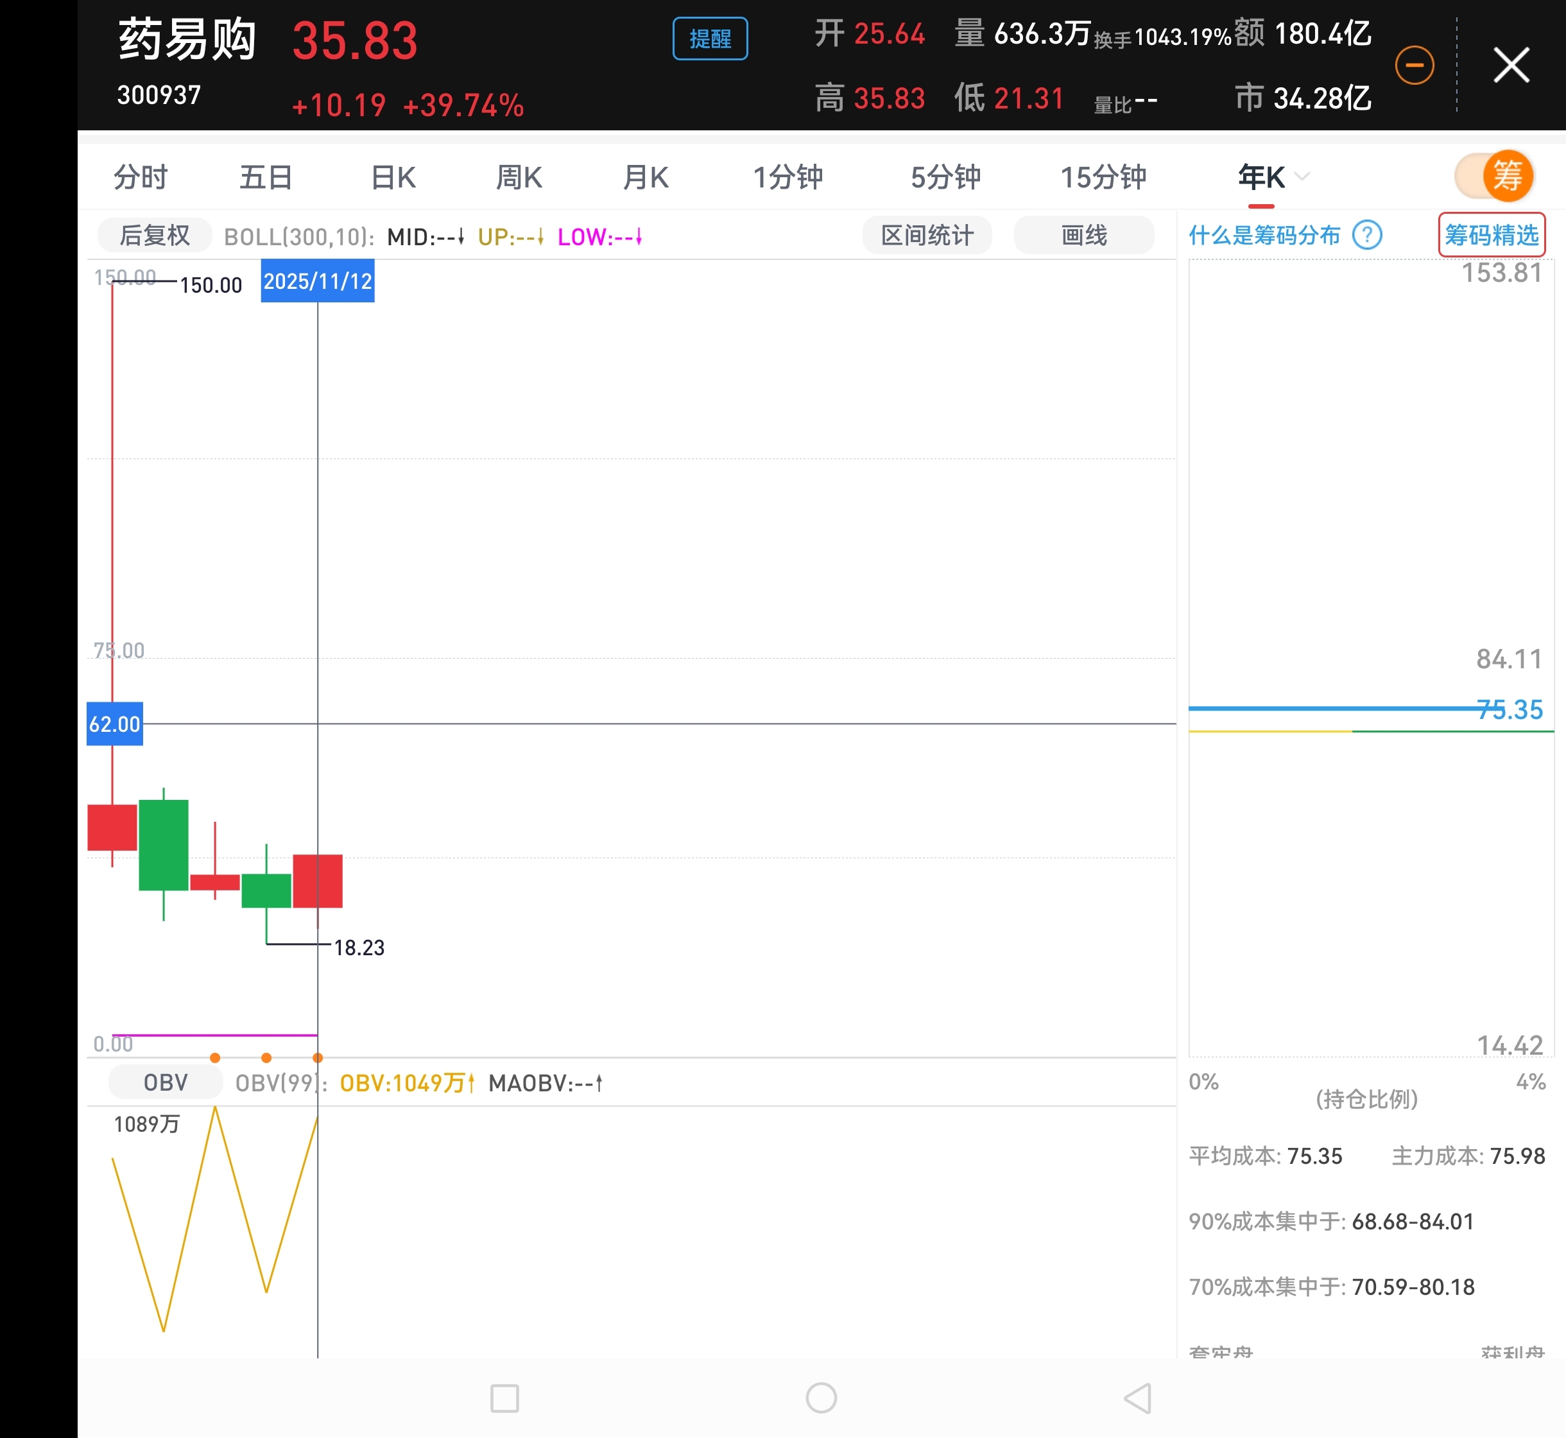Expand the 年K period dropdown arrow
This screenshot has width=1566, height=1438.
[x=1302, y=177]
